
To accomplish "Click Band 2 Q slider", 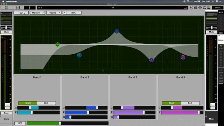I will pos(86,117).
